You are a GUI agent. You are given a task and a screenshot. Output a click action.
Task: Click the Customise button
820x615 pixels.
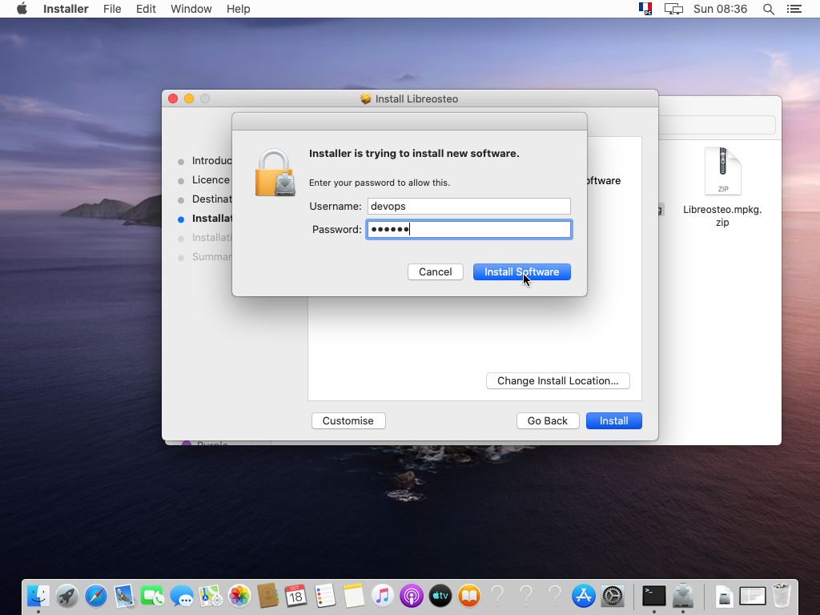[348, 421]
